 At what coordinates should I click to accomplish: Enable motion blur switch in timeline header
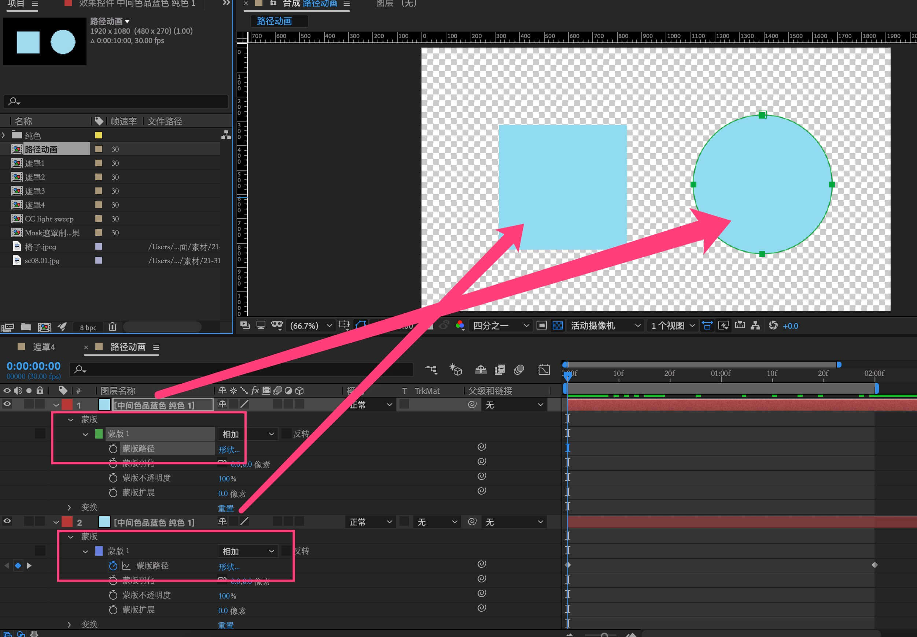(519, 370)
